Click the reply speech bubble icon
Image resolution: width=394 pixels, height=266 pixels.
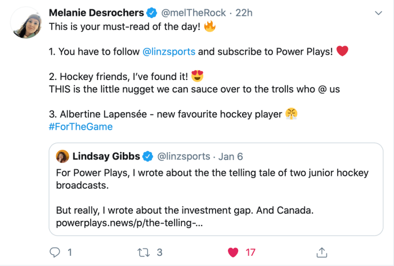point(55,252)
